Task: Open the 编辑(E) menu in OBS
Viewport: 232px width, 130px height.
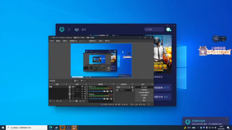Action: [x=58, y=41]
